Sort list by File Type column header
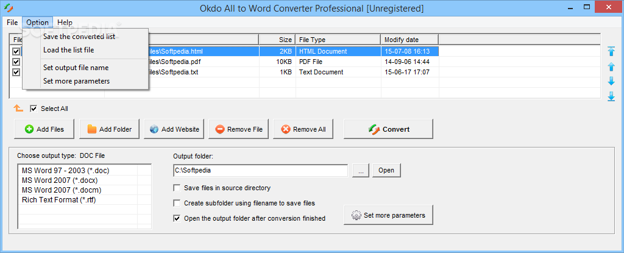Viewport: 624px width, 253px height. click(x=338, y=40)
